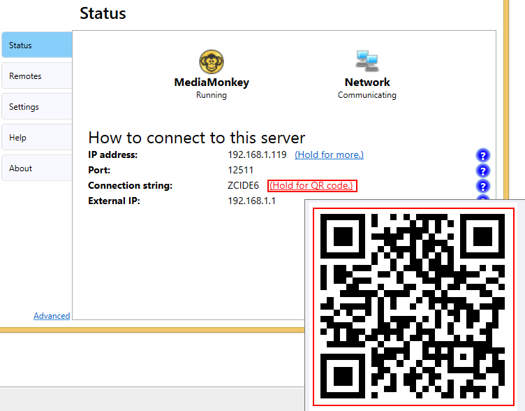Click the Status page title
The width and height of the screenshot is (525, 411).
click(x=103, y=13)
